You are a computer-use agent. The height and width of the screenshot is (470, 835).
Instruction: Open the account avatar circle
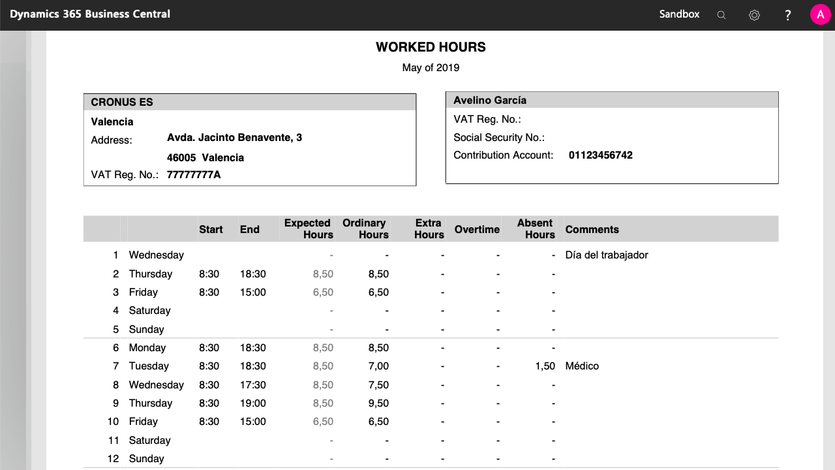[820, 14]
